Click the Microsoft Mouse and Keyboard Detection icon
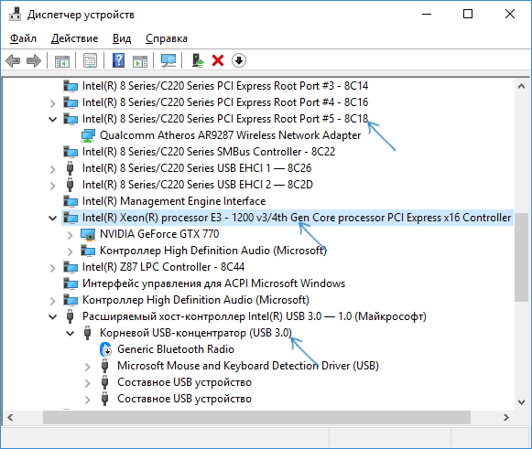532x449 pixels. pyautogui.click(x=104, y=366)
